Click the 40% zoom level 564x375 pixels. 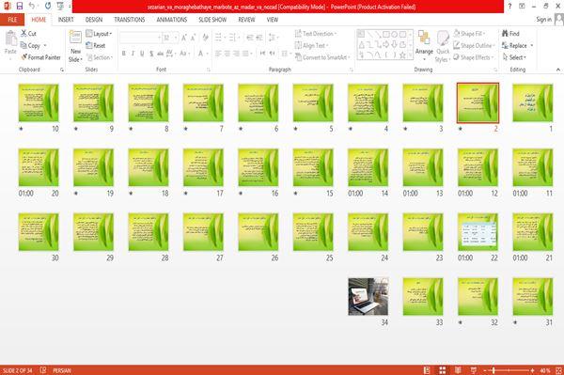click(x=545, y=370)
